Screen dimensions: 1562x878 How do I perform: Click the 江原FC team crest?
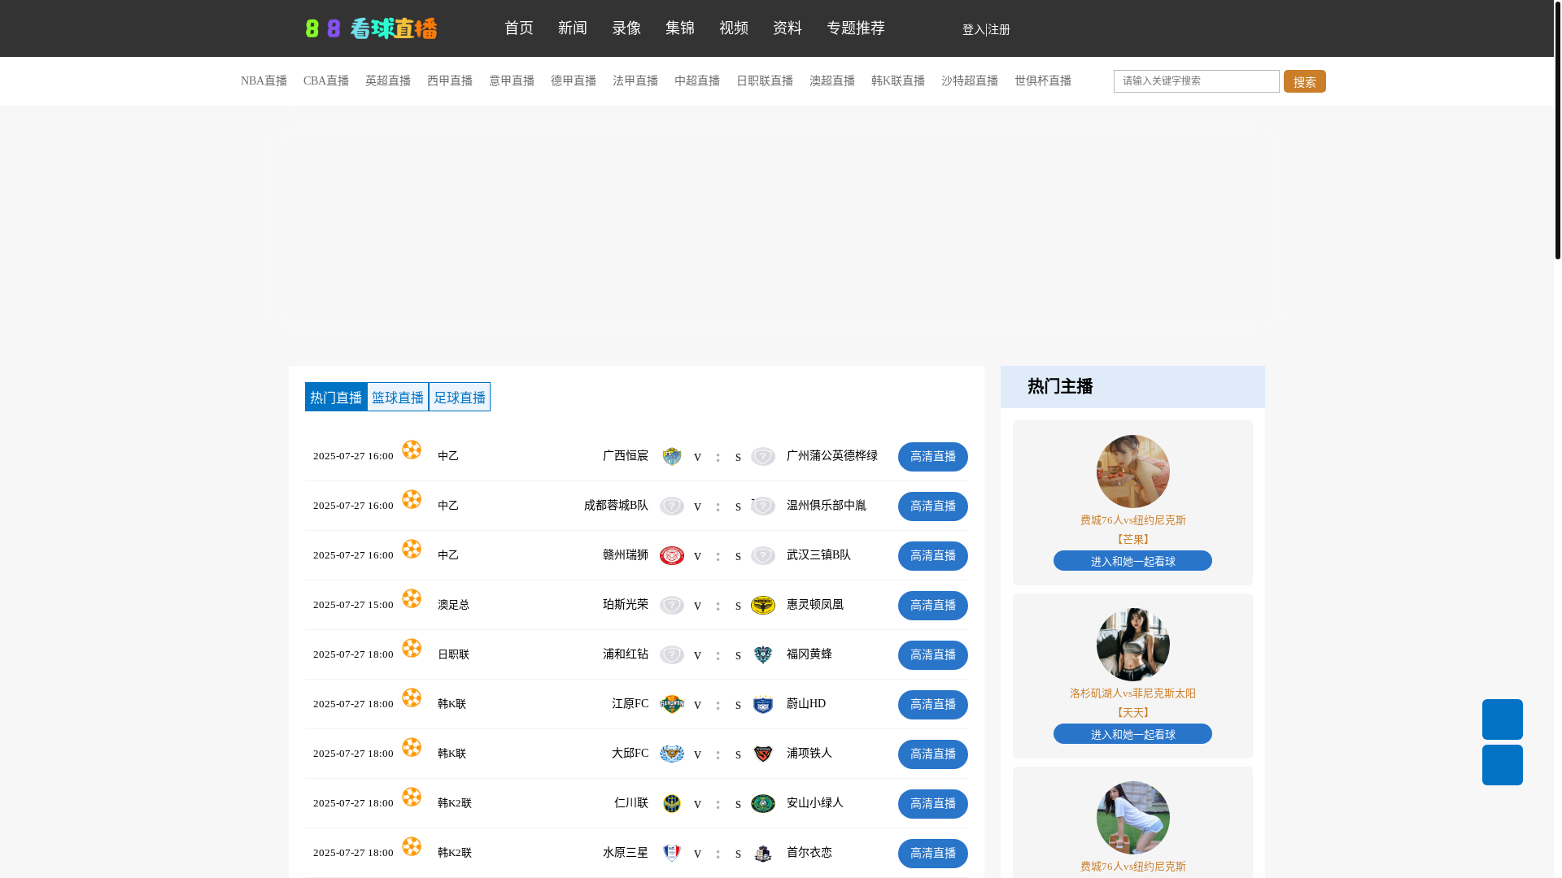click(672, 704)
